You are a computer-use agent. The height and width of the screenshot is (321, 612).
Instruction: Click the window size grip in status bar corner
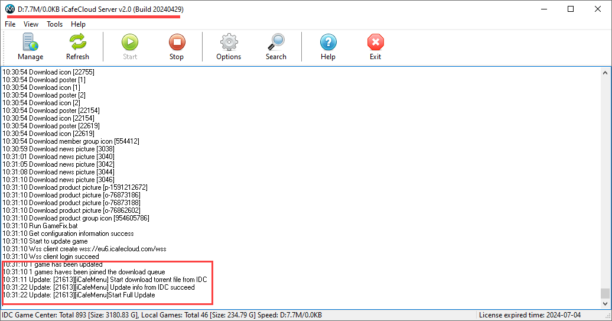pyautogui.click(x=608, y=317)
